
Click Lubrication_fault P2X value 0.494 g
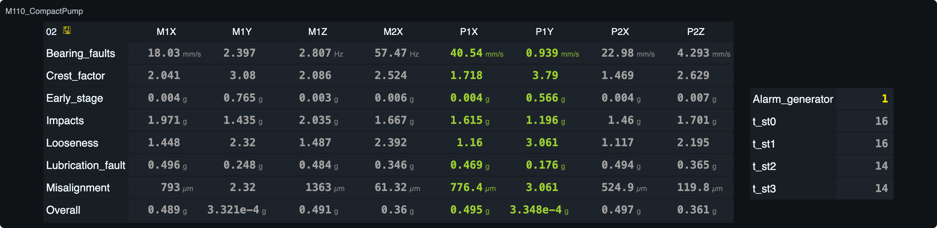click(x=621, y=165)
